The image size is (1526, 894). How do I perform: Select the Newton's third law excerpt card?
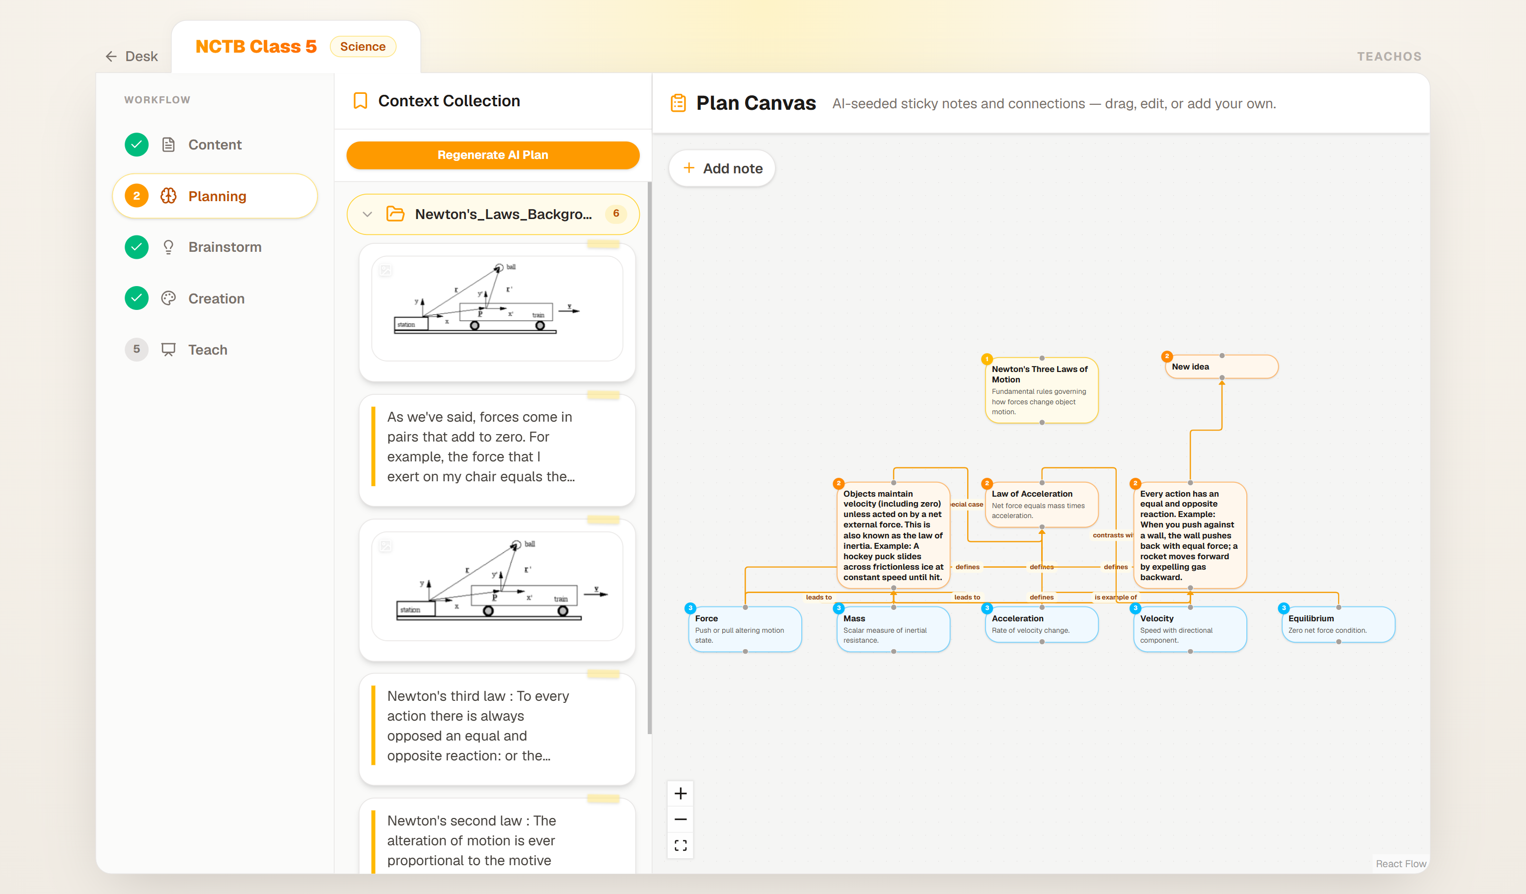497,730
